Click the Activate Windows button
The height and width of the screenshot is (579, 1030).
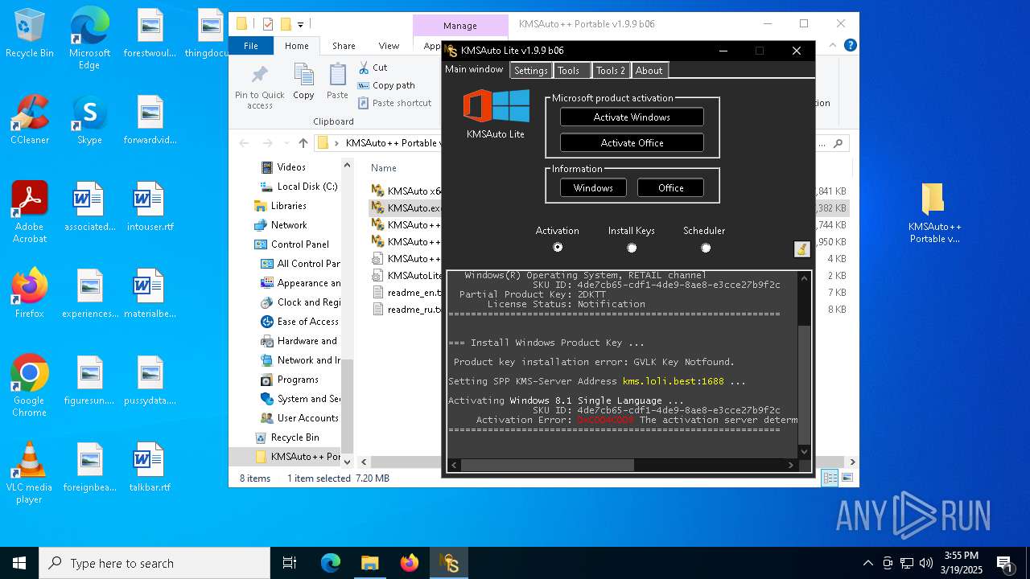point(632,117)
